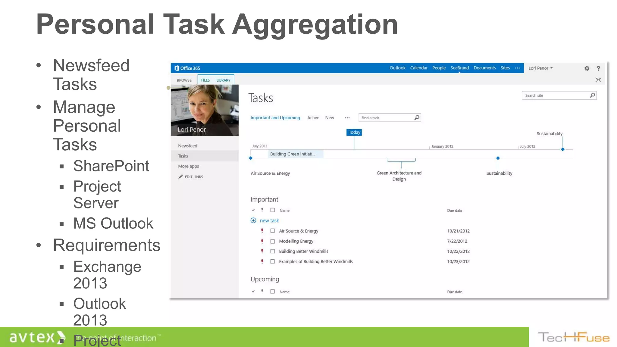Click EDIT LINKS text in sidebar

pos(194,177)
